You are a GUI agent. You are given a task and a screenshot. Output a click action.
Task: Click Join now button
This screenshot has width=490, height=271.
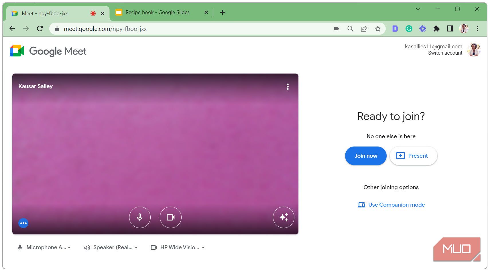[x=366, y=156]
